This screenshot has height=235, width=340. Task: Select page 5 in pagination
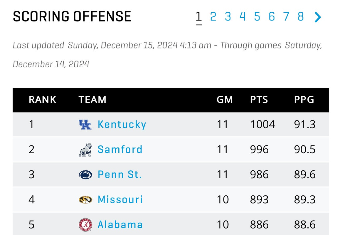(257, 17)
